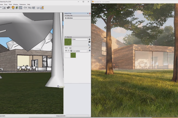178x118 pixels.
Task: Open the Draw menu
Action: point(6,4)
